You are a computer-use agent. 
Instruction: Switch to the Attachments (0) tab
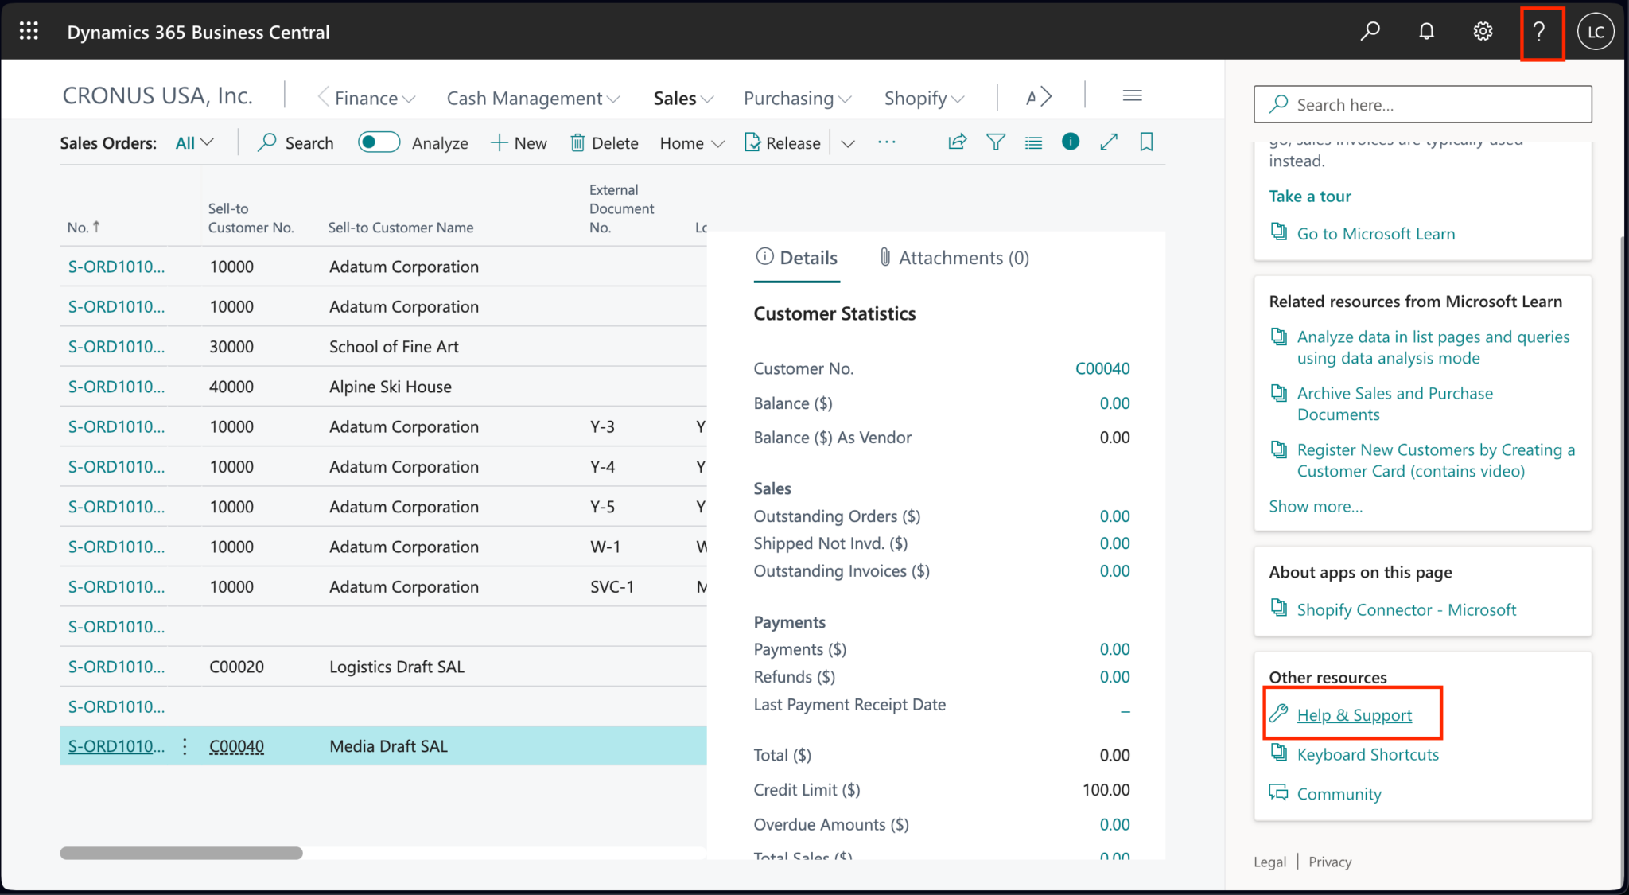(952, 257)
